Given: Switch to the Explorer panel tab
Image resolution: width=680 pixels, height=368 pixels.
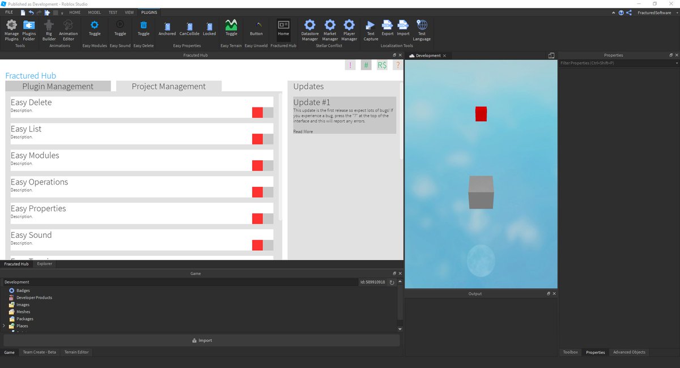Looking at the screenshot, I should tap(45, 264).
